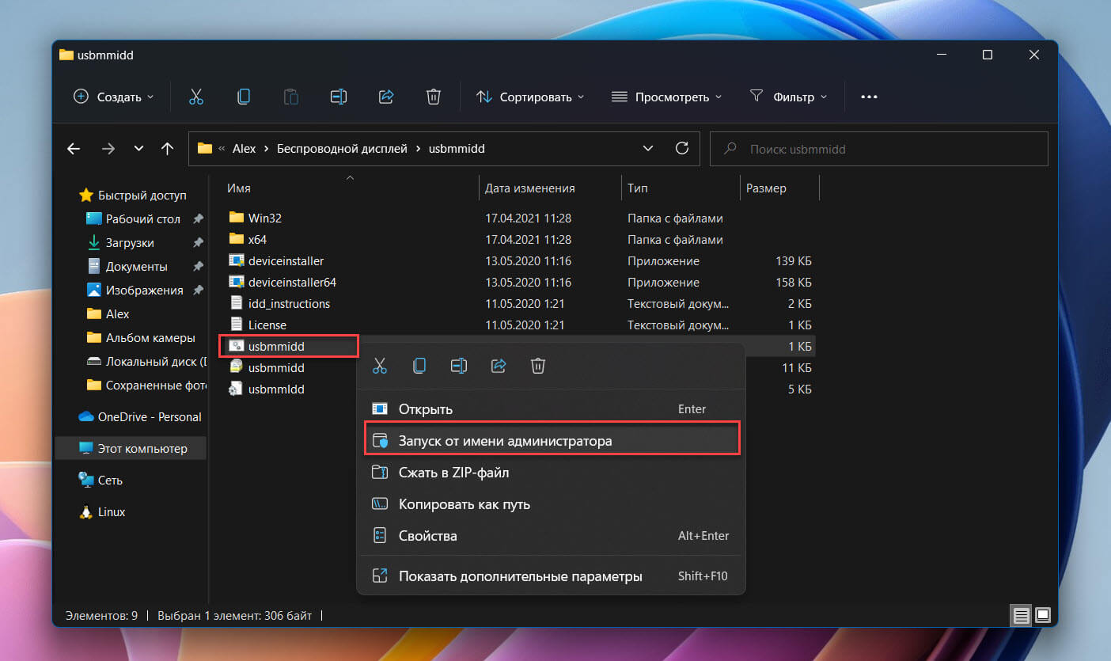Expand the recent locations chevron next to the navigation arrows
The image size is (1111, 661).
(138, 148)
